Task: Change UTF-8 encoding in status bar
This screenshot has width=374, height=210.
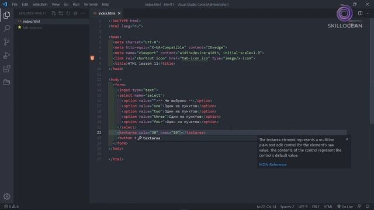Action: 303,206
